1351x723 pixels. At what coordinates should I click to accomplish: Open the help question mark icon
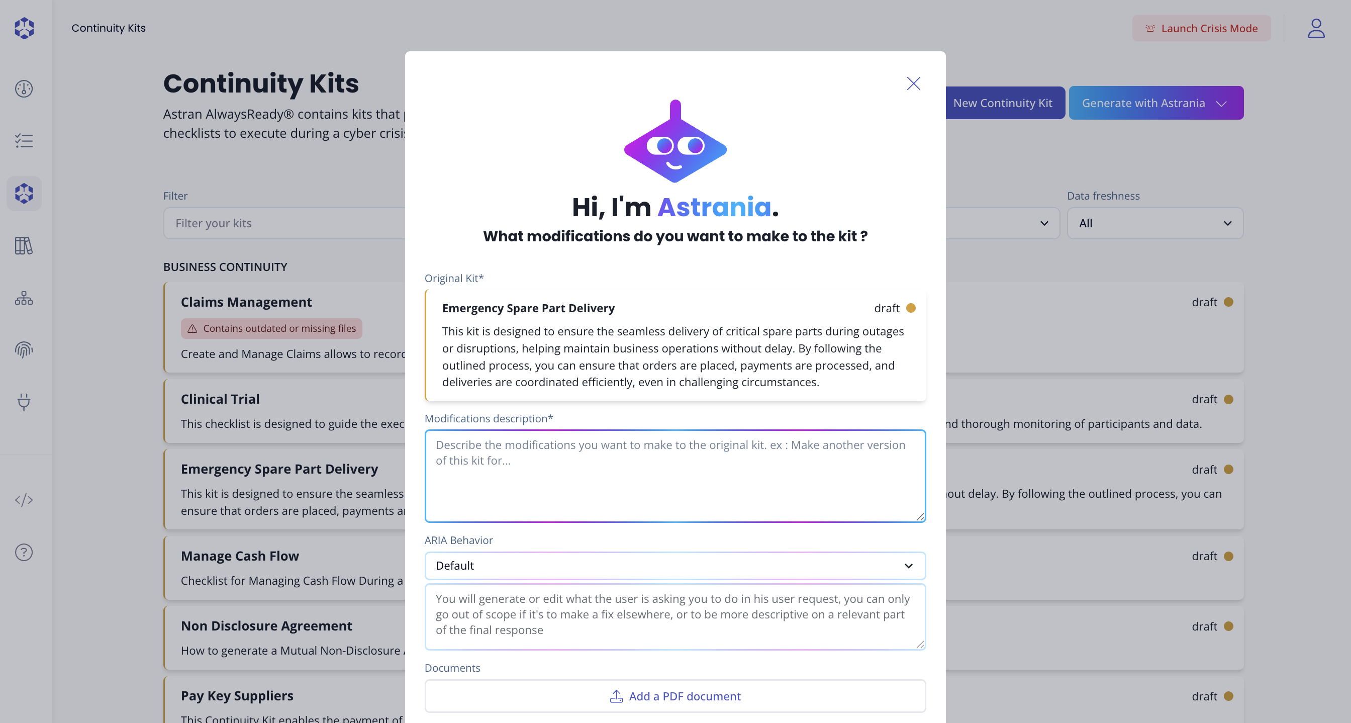24,552
